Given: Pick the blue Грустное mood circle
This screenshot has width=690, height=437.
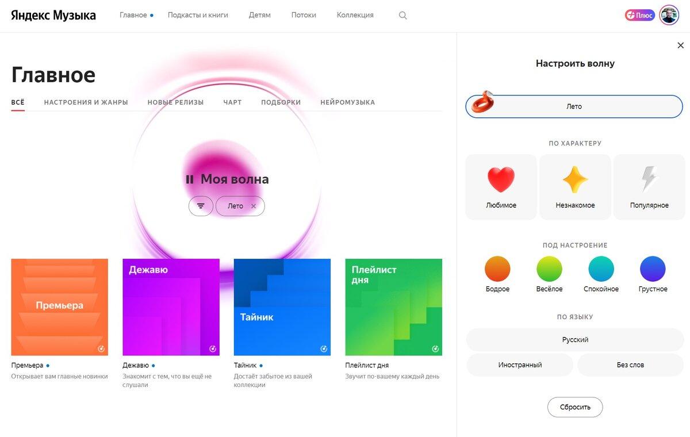Looking at the screenshot, I should pos(653,269).
